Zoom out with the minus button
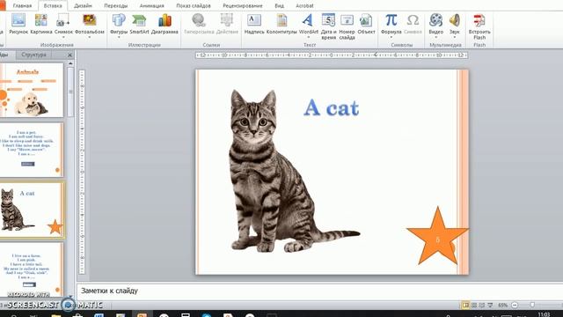 click(515, 306)
